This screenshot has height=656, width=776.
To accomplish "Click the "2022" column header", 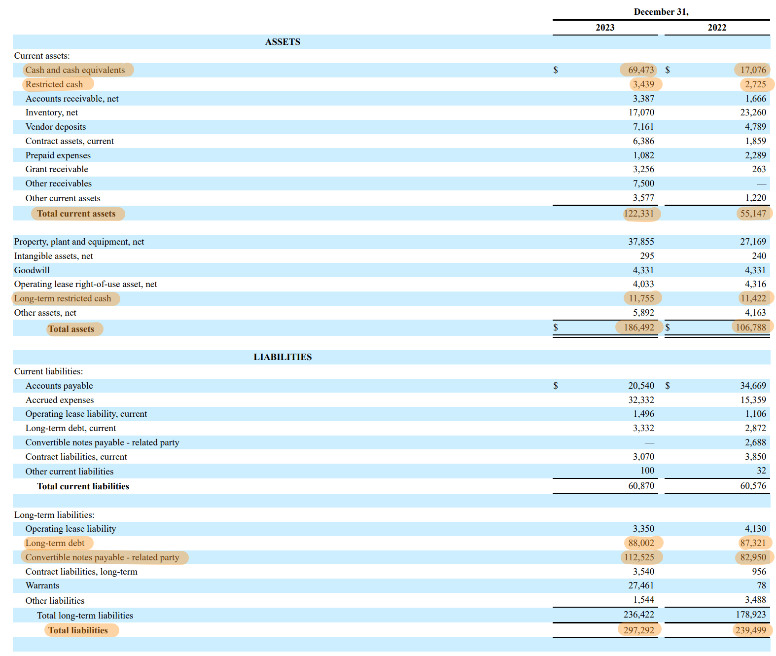I will [717, 28].
